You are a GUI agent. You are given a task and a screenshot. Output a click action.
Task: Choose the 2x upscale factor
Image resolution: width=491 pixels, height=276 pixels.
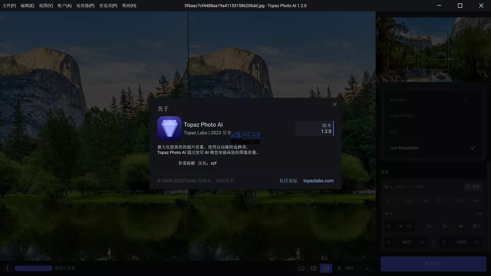click(x=445, y=226)
